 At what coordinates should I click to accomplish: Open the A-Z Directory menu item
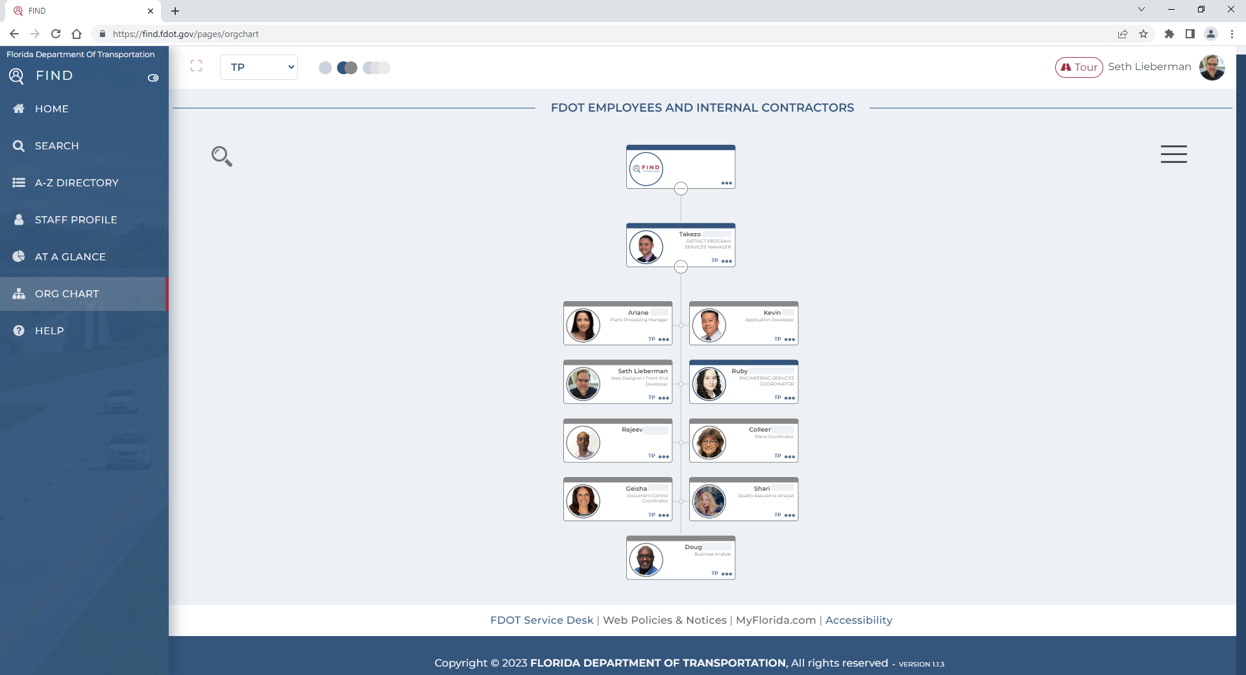[77, 183]
